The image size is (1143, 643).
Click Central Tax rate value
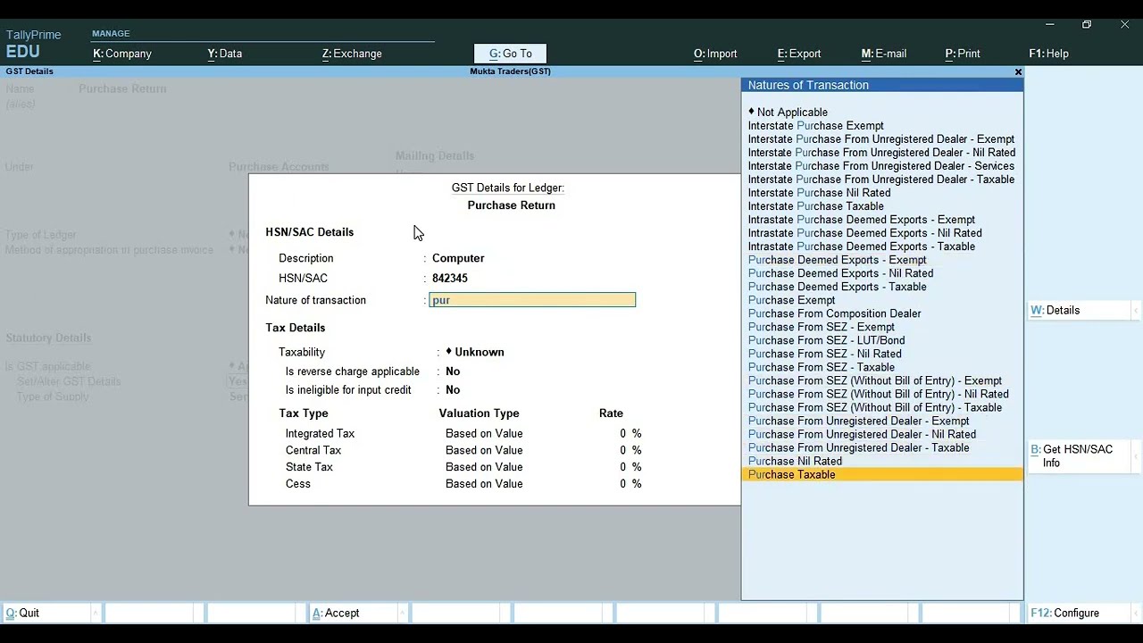[x=630, y=451]
